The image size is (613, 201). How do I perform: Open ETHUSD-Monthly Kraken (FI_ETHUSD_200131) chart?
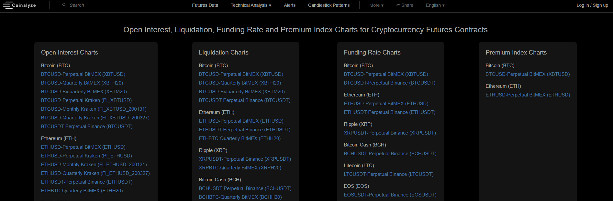[94, 165]
